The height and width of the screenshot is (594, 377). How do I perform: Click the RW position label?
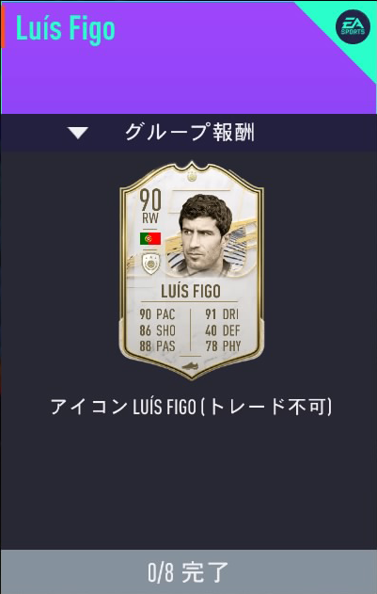pos(150,218)
